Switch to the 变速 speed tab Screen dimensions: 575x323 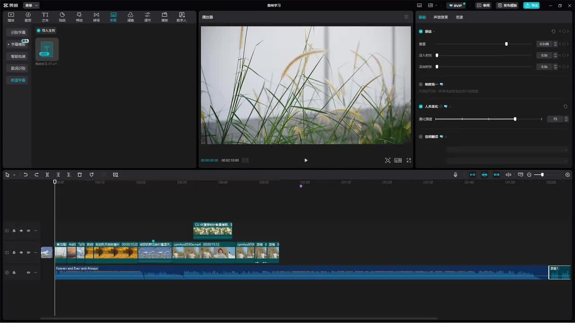click(x=459, y=17)
